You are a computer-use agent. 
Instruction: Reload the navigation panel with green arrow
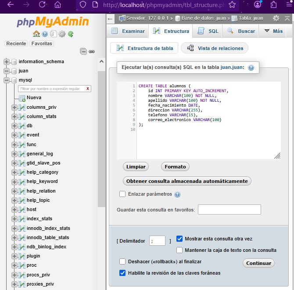pyautogui.click(x=70, y=34)
